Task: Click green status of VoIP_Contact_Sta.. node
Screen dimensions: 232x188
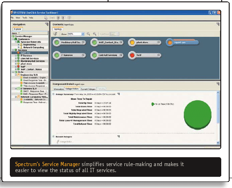Action: coord(94,42)
